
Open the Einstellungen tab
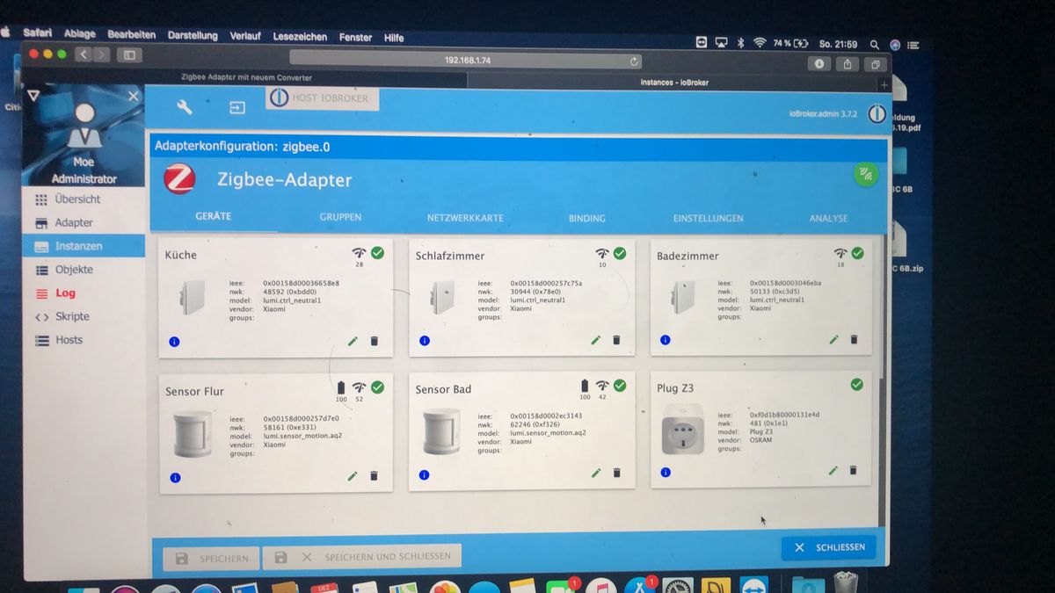[x=709, y=218]
